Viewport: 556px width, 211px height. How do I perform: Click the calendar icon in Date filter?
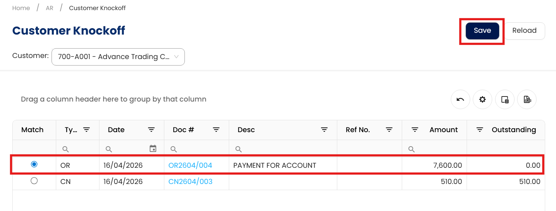coord(153,149)
